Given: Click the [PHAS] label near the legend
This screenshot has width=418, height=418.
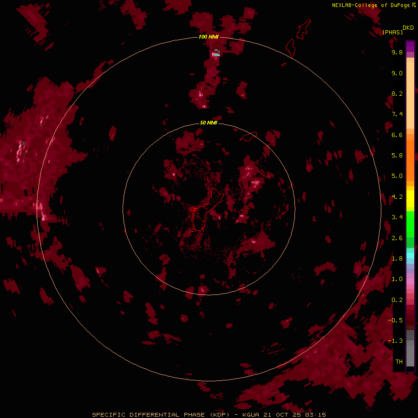Looking at the screenshot, I should coord(392,32).
